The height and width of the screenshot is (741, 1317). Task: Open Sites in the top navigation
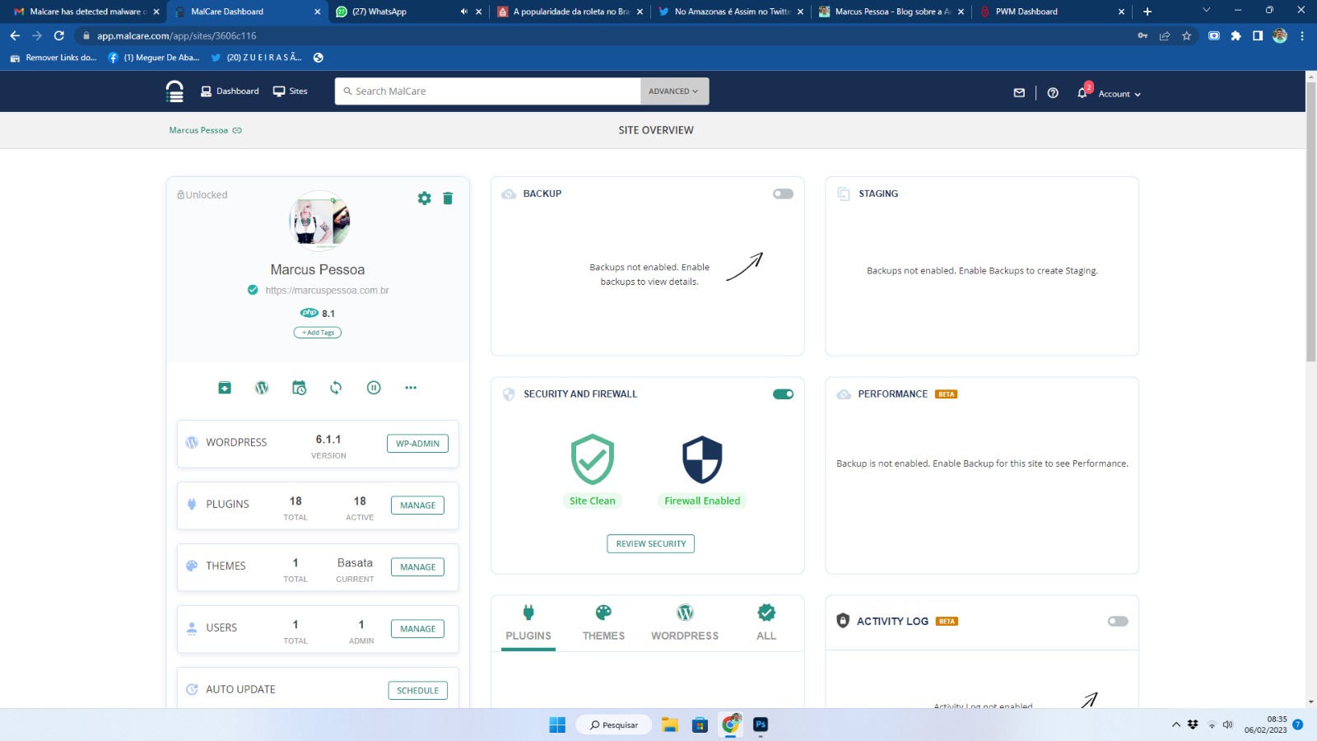[291, 91]
